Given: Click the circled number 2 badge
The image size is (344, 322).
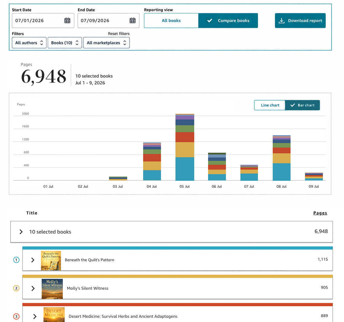Looking at the screenshot, I should coord(16,288).
